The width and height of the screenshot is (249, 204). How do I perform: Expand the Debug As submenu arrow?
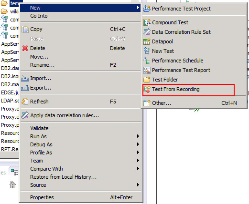click(x=138, y=144)
